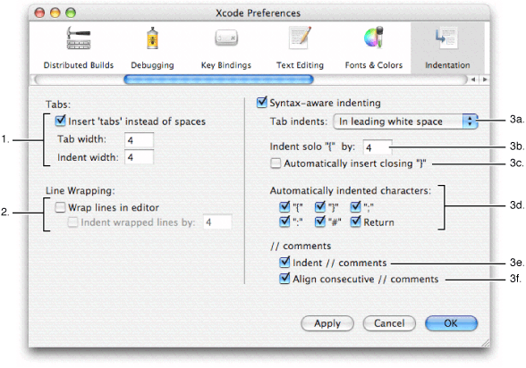The image size is (526, 368).
Task: Click the blue toolbar scrollbar thumb
Action: tap(218, 79)
